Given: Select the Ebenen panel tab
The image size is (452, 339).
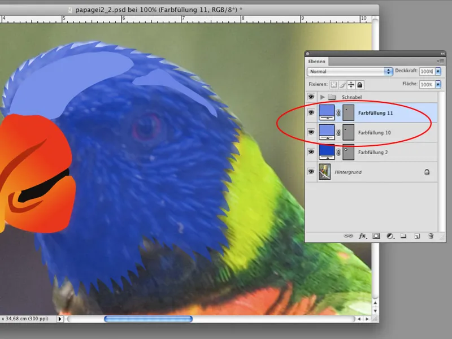Looking at the screenshot, I should coord(318,60).
